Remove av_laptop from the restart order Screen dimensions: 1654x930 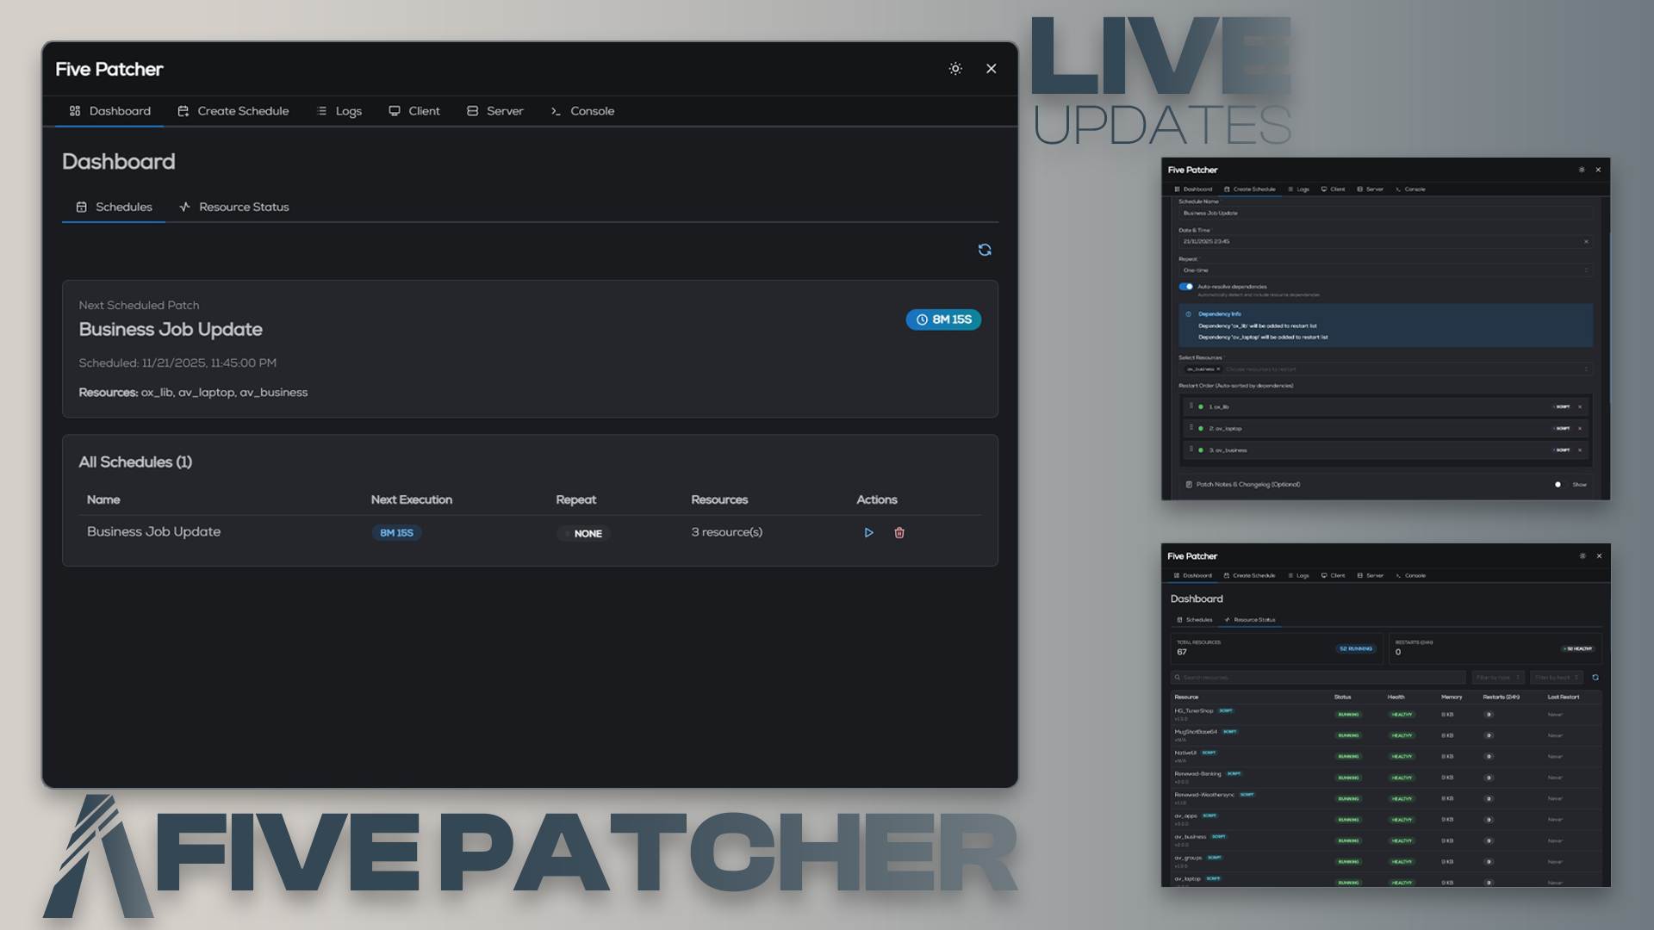[x=1580, y=428]
